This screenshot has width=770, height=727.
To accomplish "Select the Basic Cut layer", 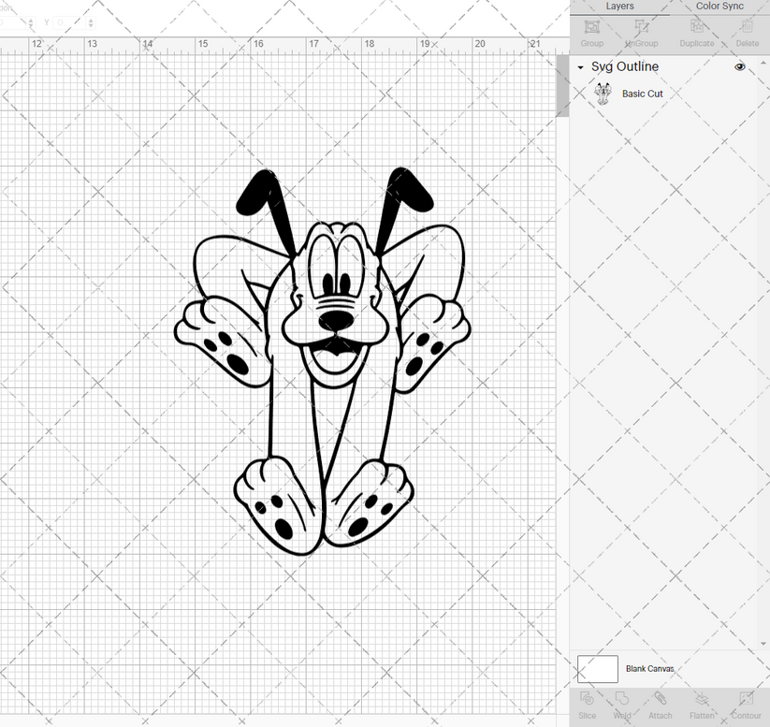I will [643, 94].
